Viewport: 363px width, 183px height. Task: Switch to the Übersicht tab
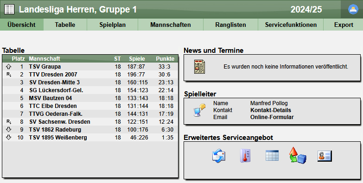tap(21, 25)
